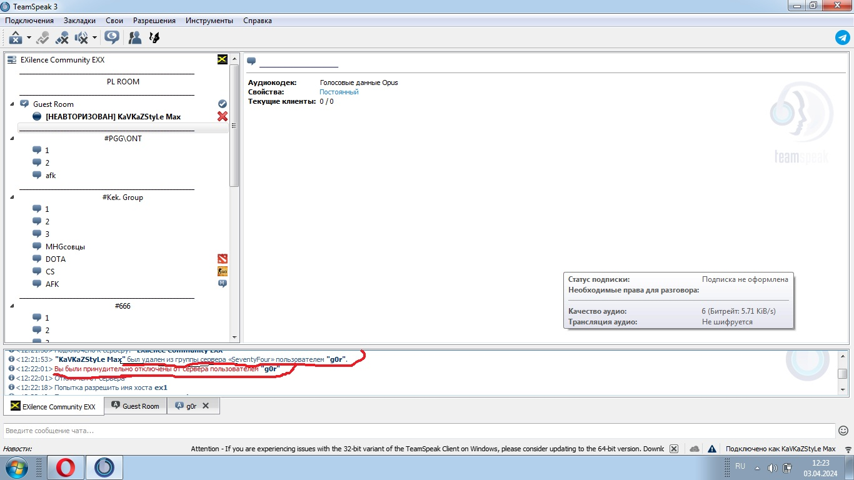Viewport: 854px width, 480px height.
Task: Open the Справка menu
Action: point(258,21)
